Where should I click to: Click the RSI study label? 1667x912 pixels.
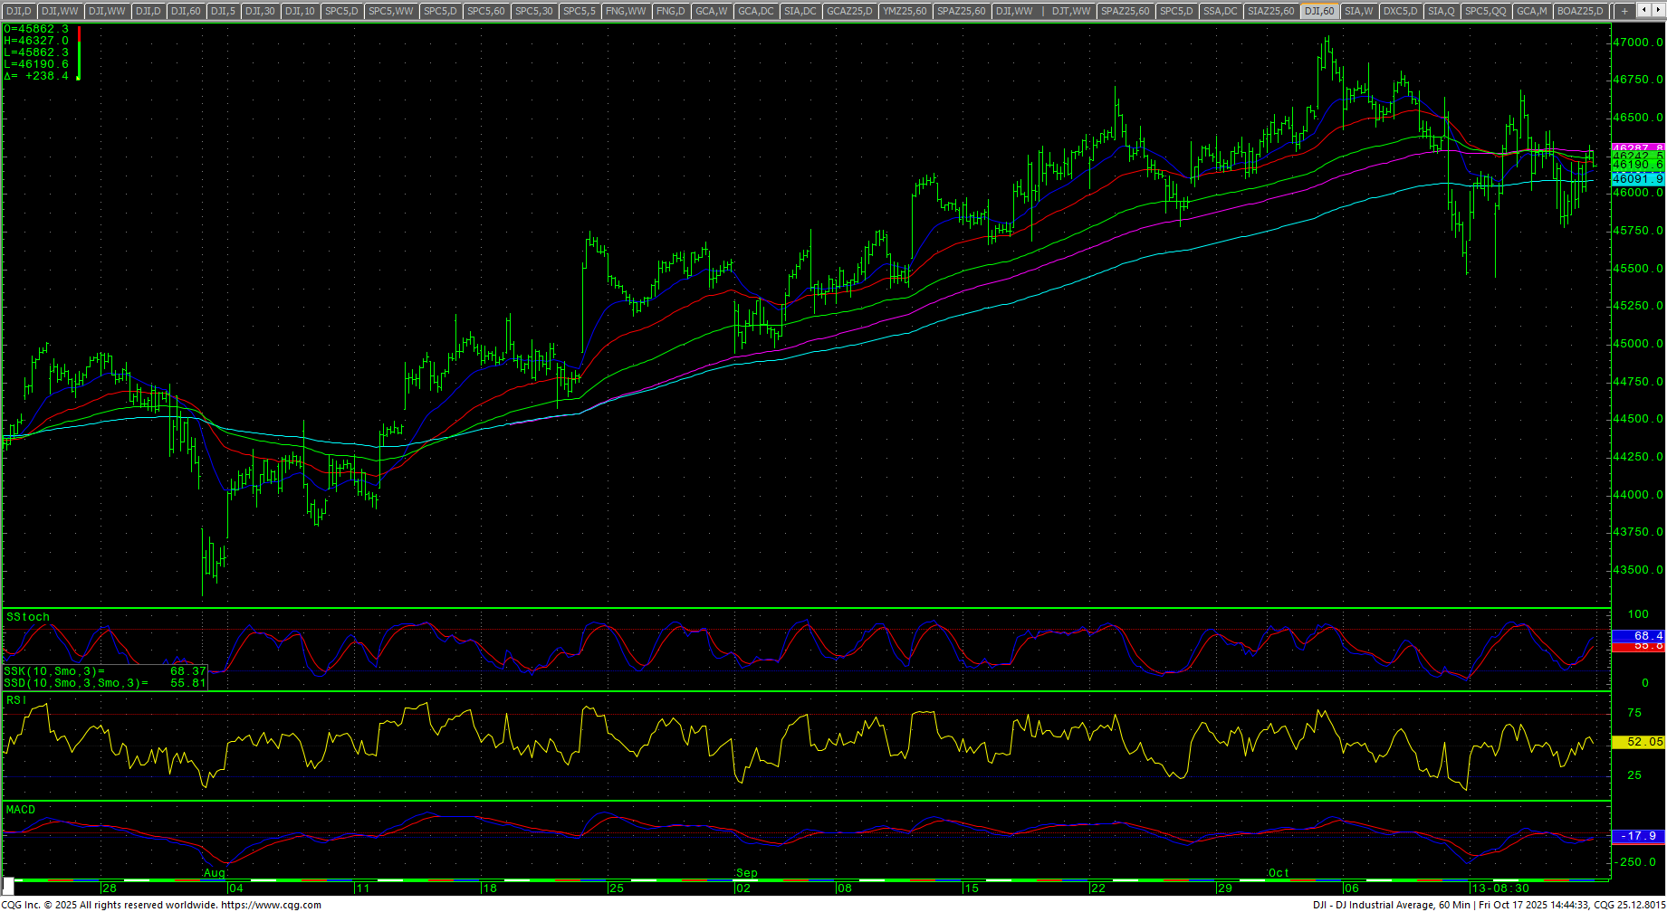[x=16, y=700]
